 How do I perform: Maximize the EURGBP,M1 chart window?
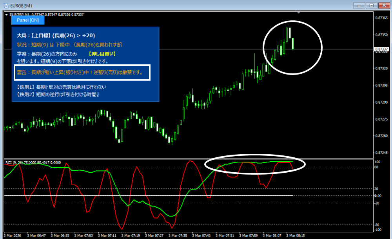(x=371, y=5)
